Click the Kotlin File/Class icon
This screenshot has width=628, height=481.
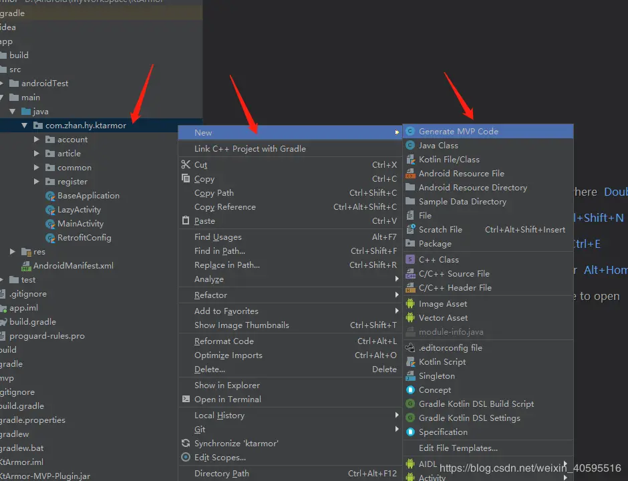point(410,160)
